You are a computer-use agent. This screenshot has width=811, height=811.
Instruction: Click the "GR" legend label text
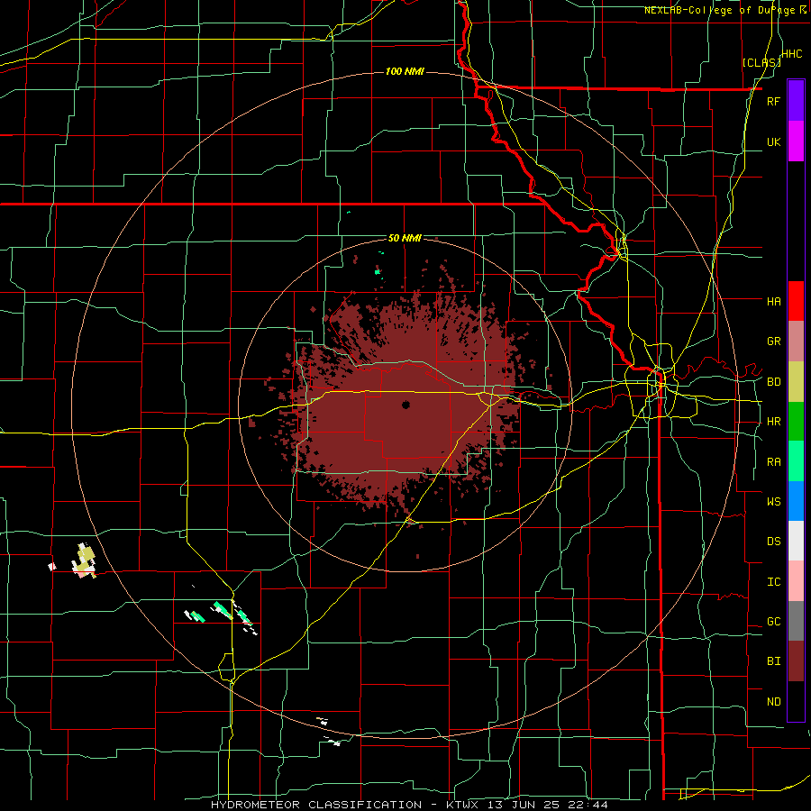coord(773,342)
